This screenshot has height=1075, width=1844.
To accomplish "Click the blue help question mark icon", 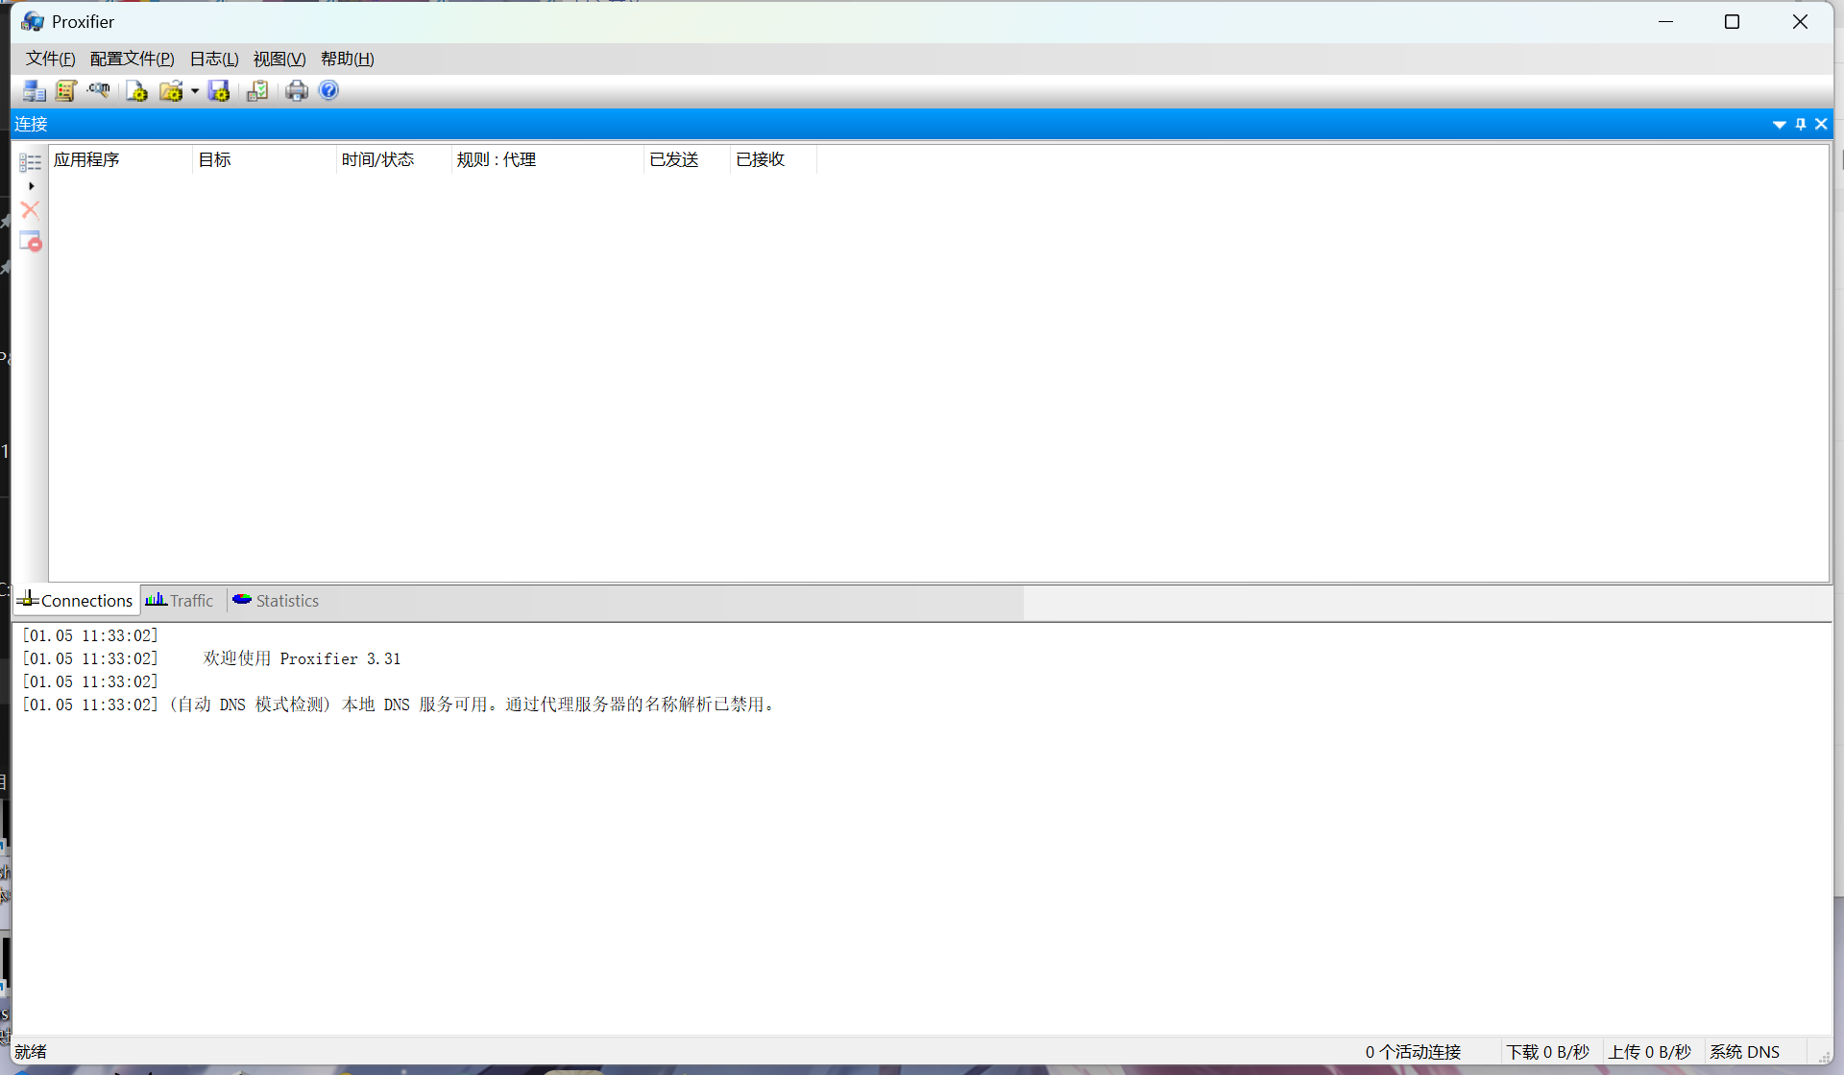I will click(x=328, y=90).
